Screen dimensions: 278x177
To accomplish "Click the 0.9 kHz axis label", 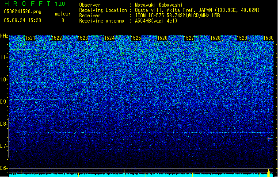I will pyautogui.click(x=4, y=102).
